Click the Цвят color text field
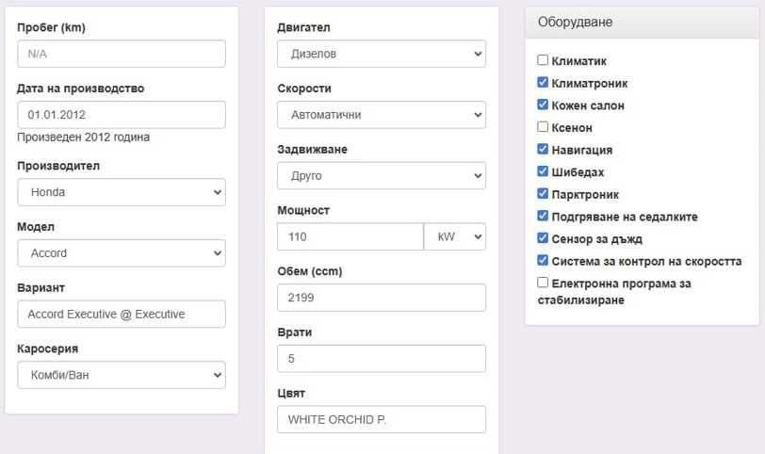 tap(382, 419)
